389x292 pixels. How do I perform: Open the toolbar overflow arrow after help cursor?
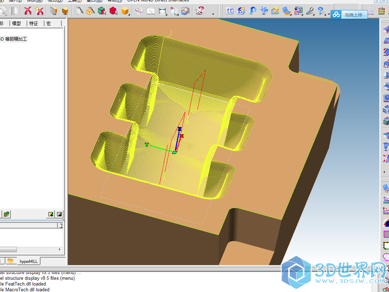(x=213, y=14)
